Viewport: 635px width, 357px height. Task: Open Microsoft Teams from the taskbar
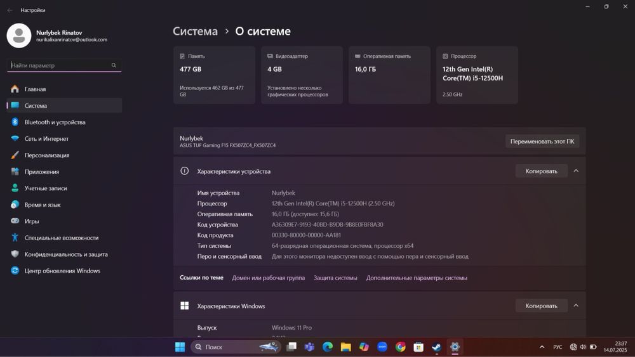pyautogui.click(x=309, y=347)
